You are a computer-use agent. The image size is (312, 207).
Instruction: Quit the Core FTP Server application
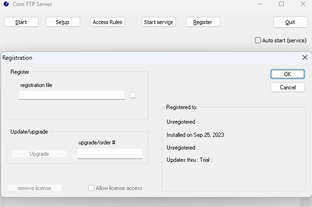click(290, 22)
